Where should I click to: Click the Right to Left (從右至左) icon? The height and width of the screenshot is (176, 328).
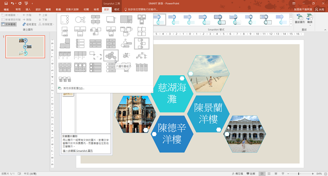click(x=30, y=24)
